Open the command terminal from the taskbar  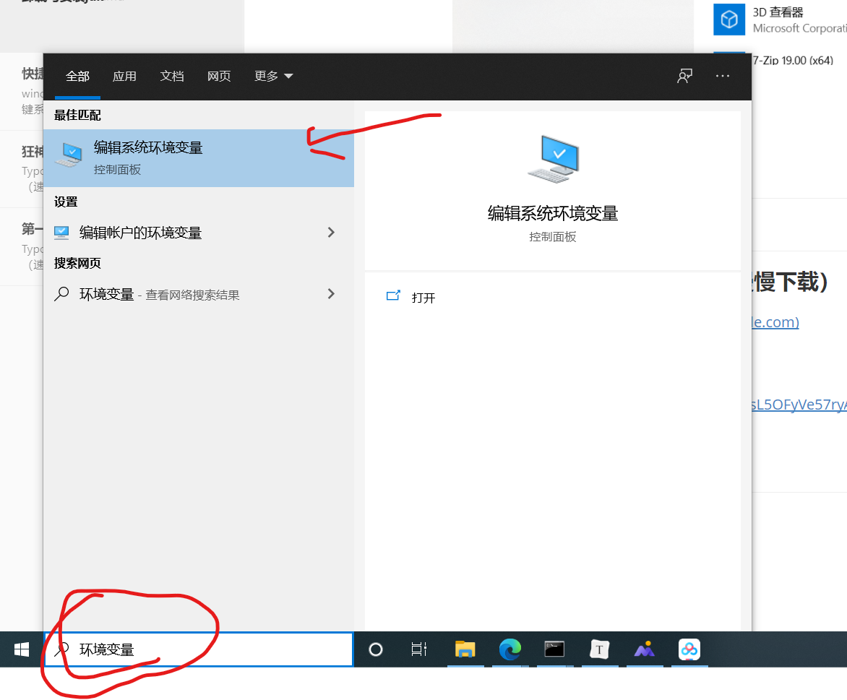pos(555,649)
